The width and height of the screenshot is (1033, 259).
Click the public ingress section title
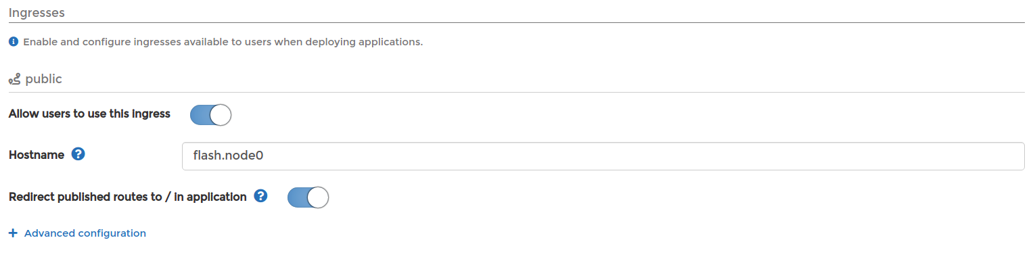[43, 79]
